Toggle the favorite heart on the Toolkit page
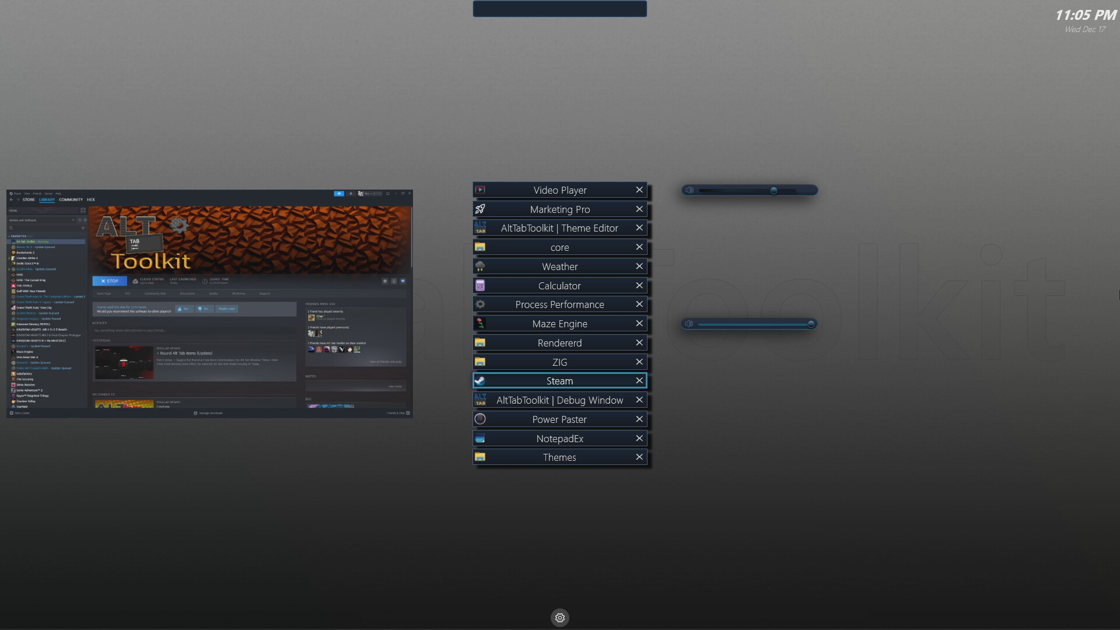Screen dimensions: 1120x630 402,281
